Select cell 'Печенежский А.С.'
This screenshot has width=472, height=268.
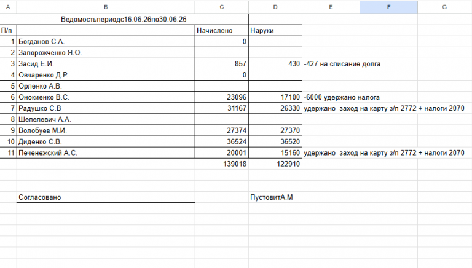pyautogui.click(x=106, y=153)
